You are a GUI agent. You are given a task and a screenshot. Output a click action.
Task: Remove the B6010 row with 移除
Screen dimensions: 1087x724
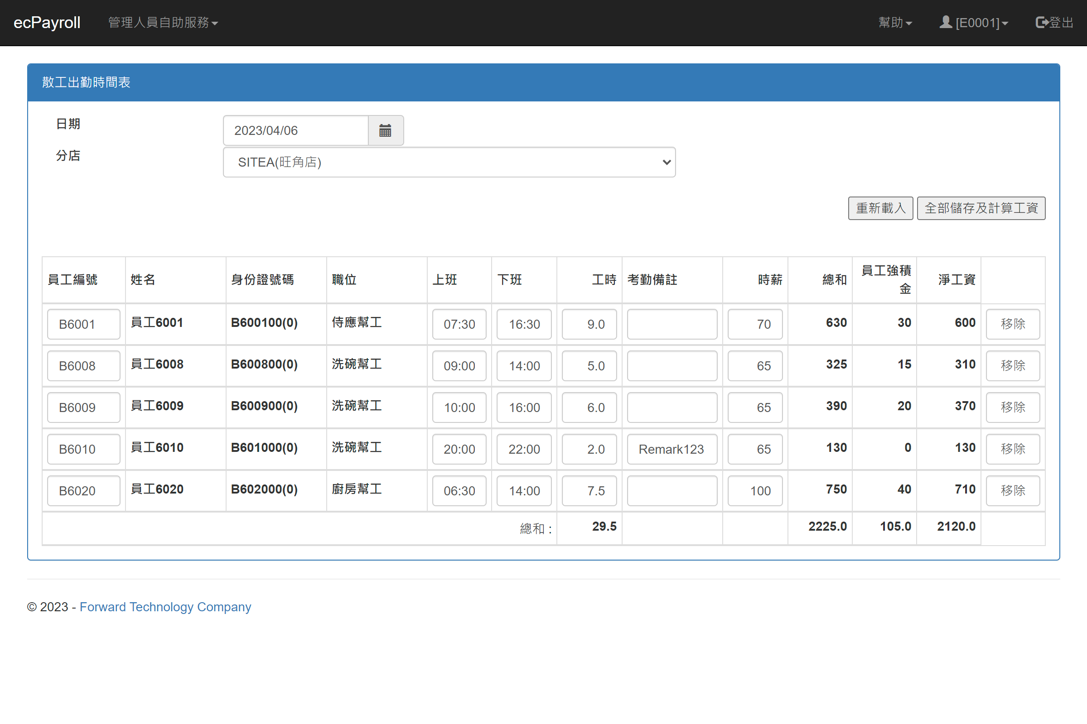[x=1013, y=449]
